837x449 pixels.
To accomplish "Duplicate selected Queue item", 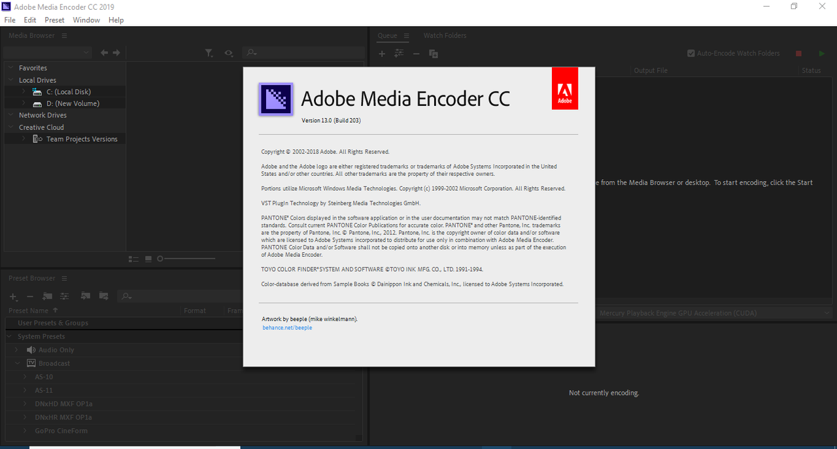I will pyautogui.click(x=433, y=54).
